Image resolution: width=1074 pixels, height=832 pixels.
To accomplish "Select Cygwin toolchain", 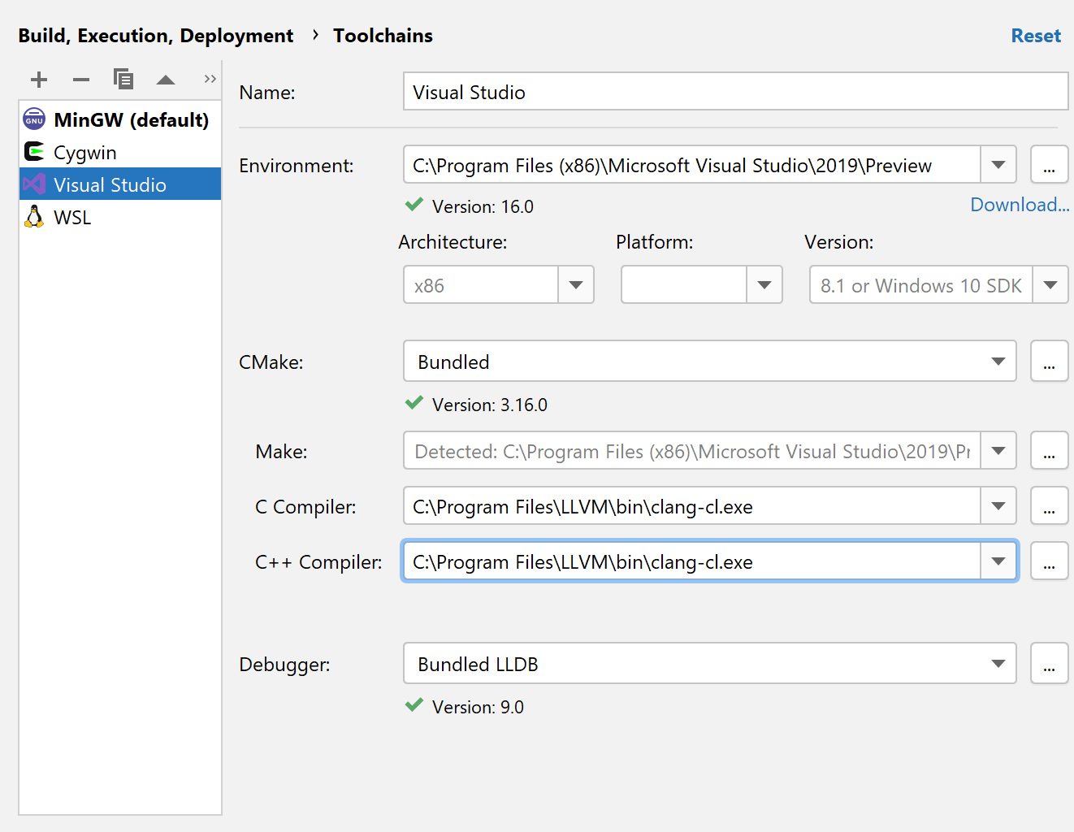I will [x=120, y=152].
